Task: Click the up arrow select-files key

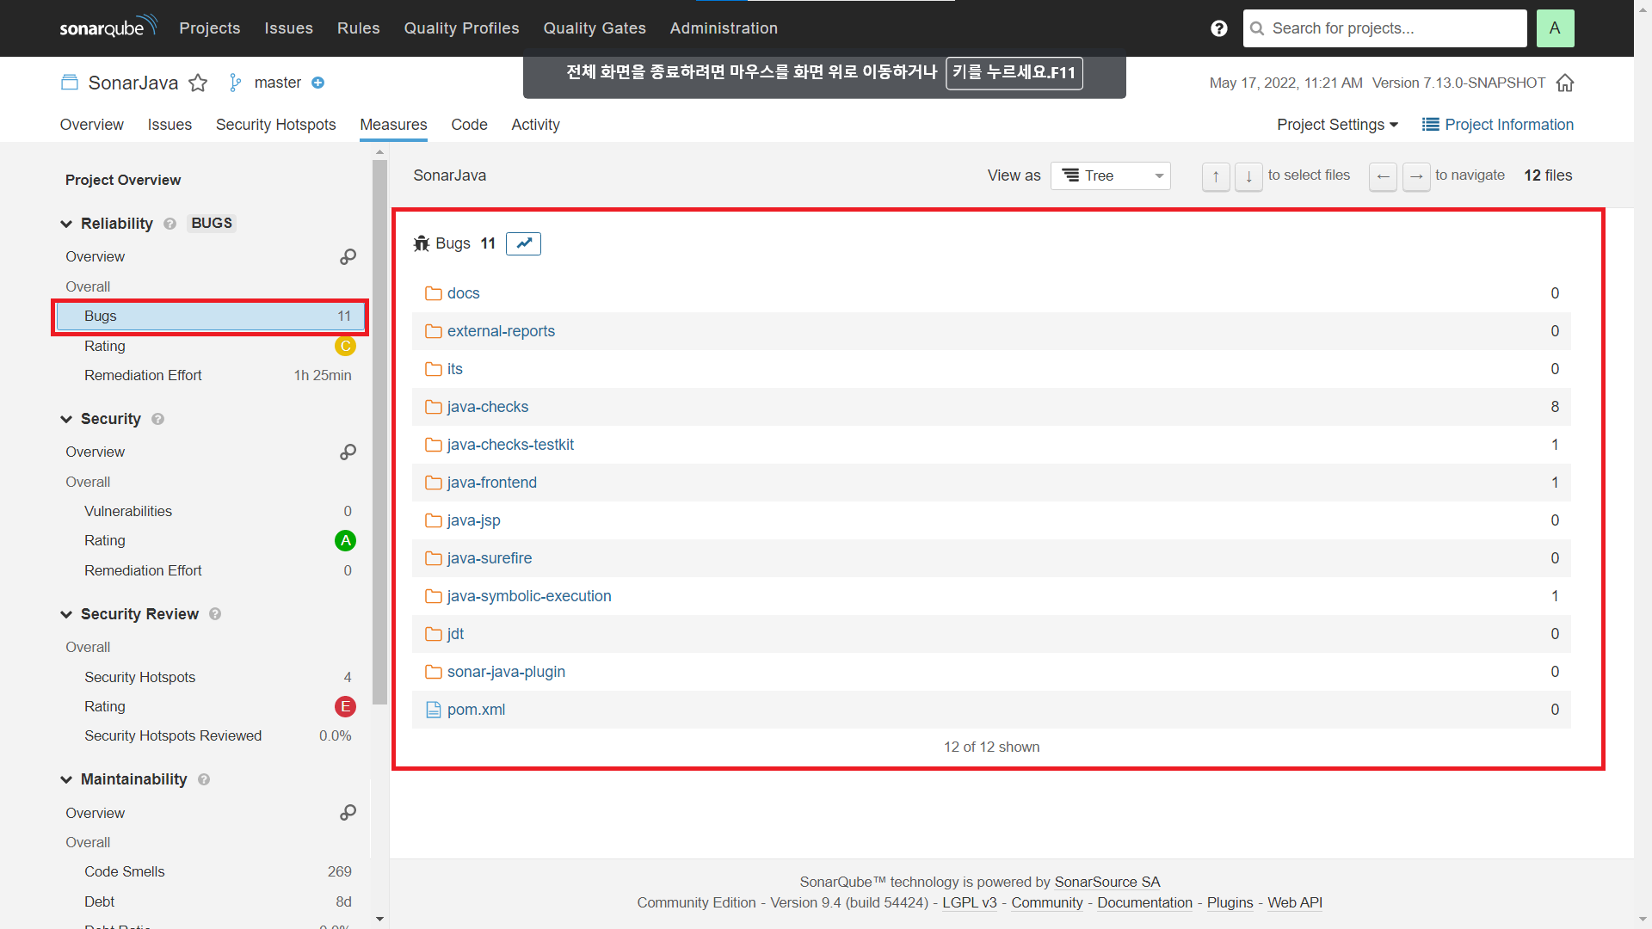Action: 1216,176
